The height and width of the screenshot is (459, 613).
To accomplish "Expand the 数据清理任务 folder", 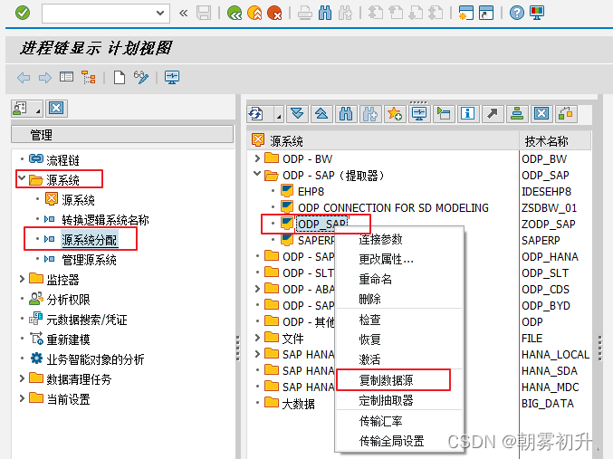I will click(x=22, y=378).
